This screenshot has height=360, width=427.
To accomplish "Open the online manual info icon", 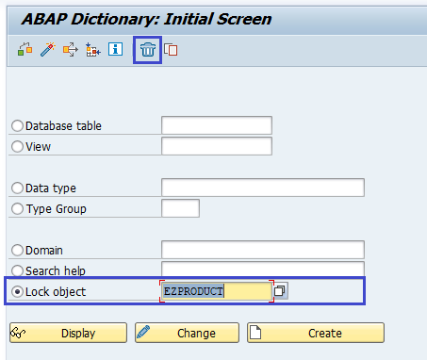I will click(x=115, y=49).
